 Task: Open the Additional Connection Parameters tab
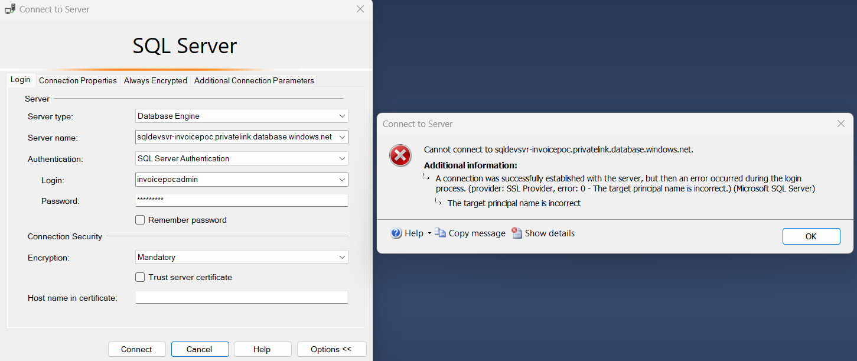point(254,80)
